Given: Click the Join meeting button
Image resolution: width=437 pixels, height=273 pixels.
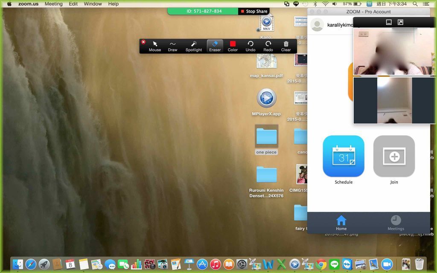Looking at the screenshot, I should (x=394, y=156).
